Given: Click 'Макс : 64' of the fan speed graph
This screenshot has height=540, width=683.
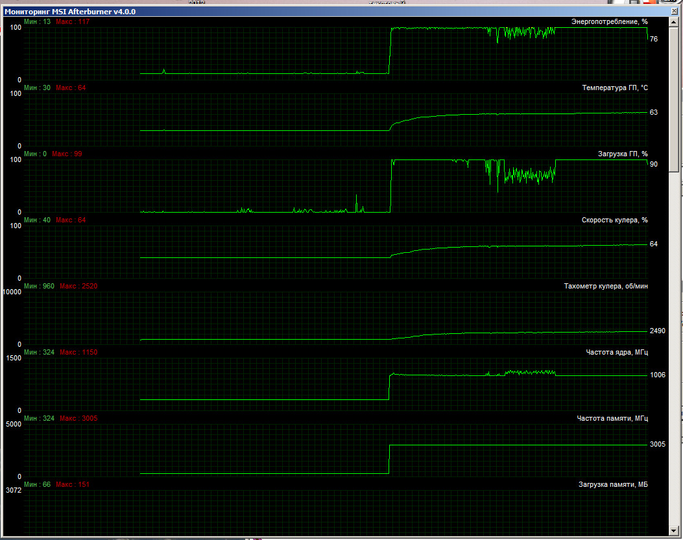Looking at the screenshot, I should [71, 220].
